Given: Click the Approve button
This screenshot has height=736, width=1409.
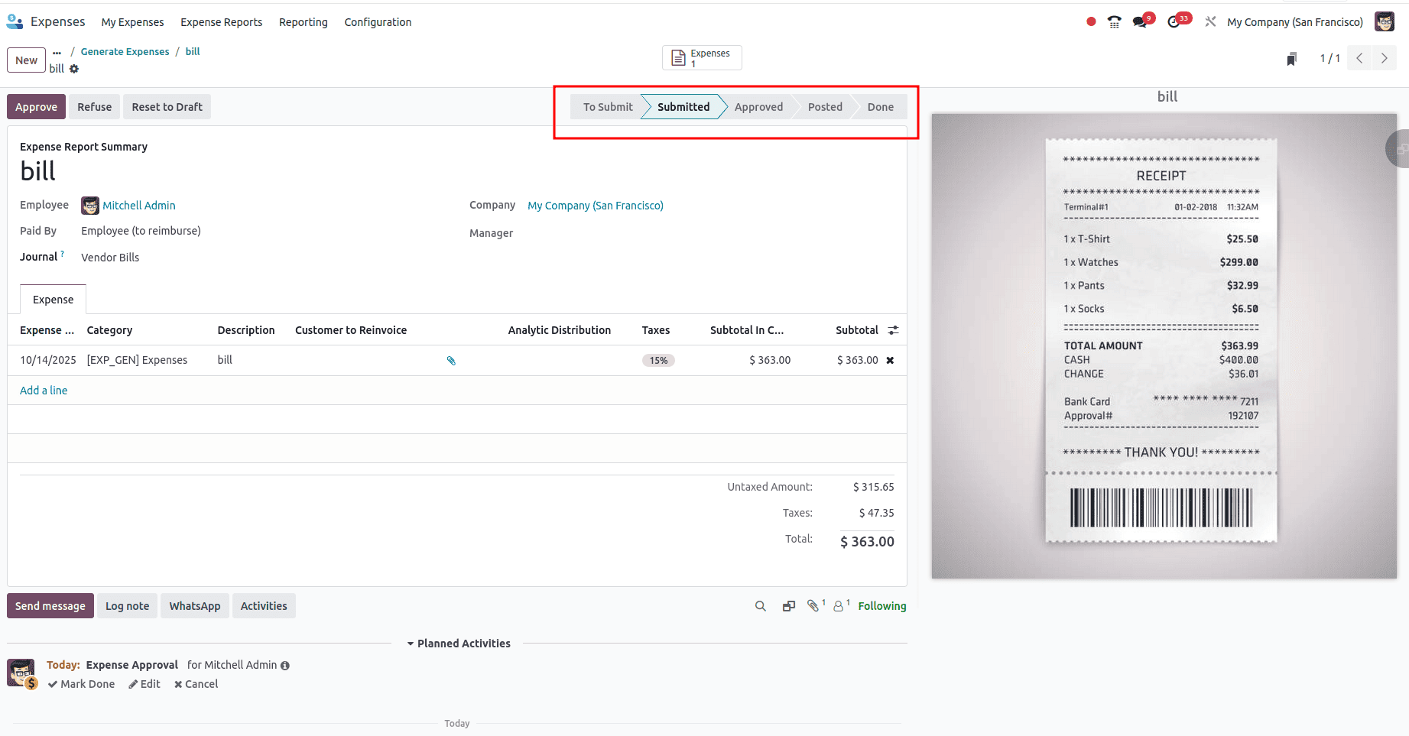Looking at the screenshot, I should [x=36, y=106].
